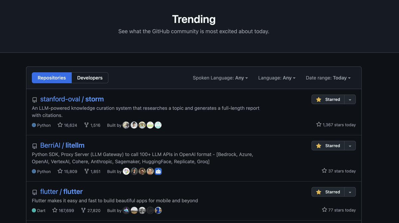
Task: Open the Date range: Today dropdown
Action: [328, 78]
